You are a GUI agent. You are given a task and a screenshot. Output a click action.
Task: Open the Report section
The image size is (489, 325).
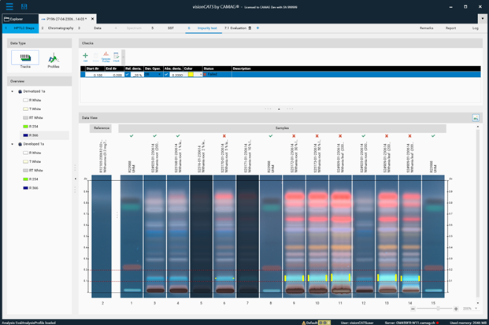[450, 28]
